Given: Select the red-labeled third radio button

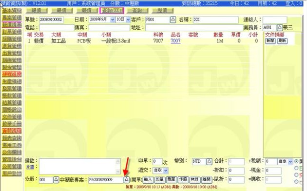Looking at the screenshot, I should [296, 175].
